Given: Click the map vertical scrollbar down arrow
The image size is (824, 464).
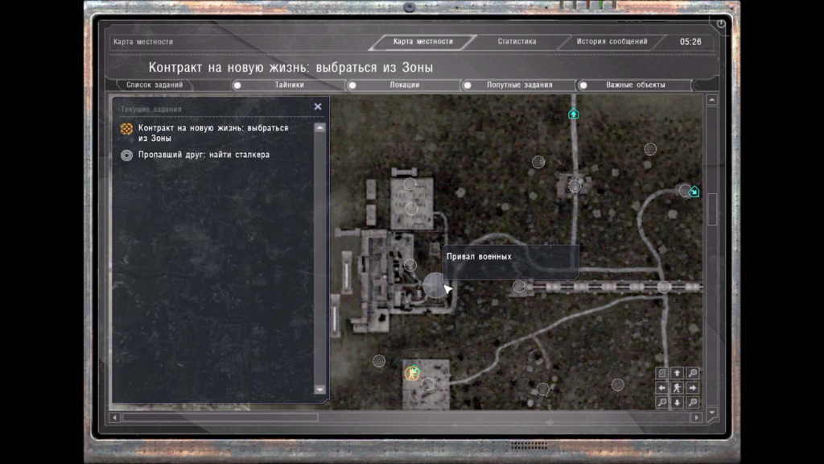Looking at the screenshot, I should [712, 412].
